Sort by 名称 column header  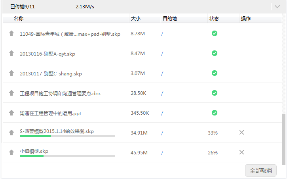tap(19, 19)
